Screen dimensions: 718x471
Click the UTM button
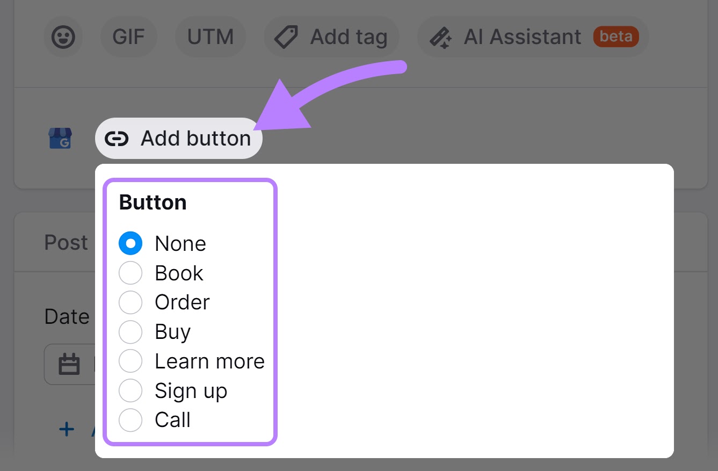coord(211,37)
